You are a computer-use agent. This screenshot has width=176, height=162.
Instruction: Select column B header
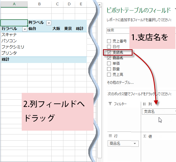(39, 4)
